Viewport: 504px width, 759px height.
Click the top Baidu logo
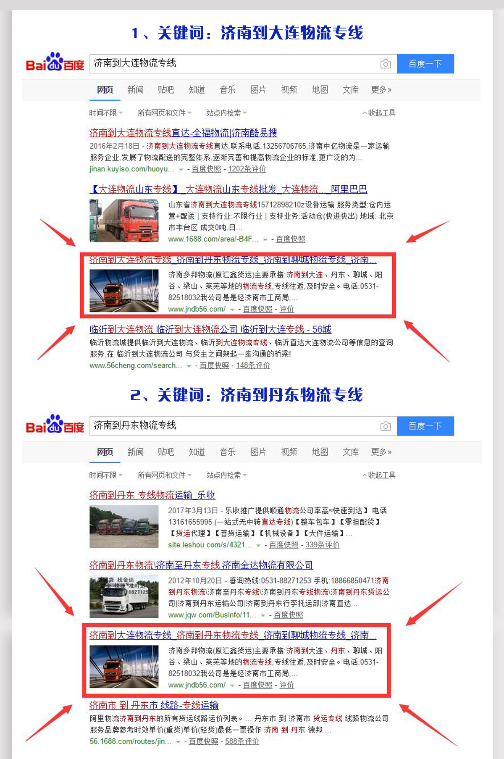coord(55,63)
